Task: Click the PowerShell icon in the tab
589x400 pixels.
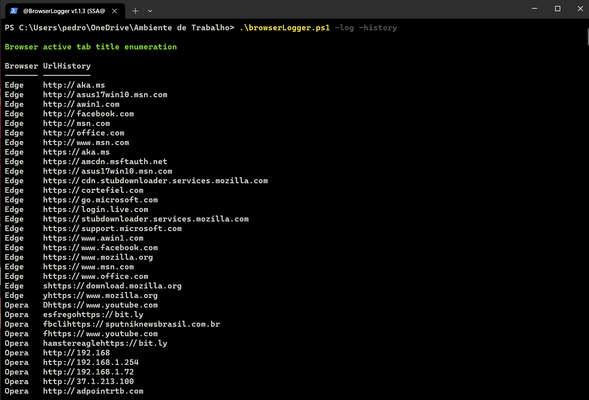Action: tap(14, 11)
